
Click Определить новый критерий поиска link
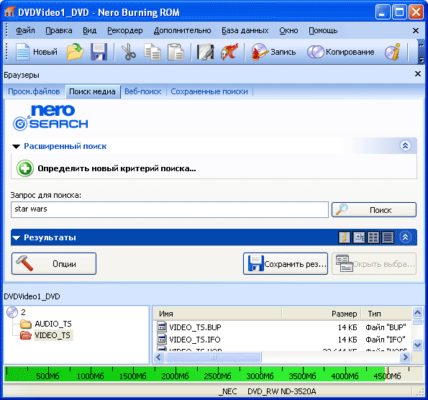coord(117,168)
